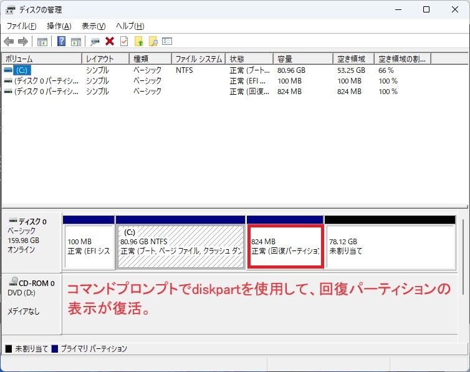Sort by the 空き領域 column header
This screenshot has width=470, height=372.
pyautogui.click(x=353, y=59)
